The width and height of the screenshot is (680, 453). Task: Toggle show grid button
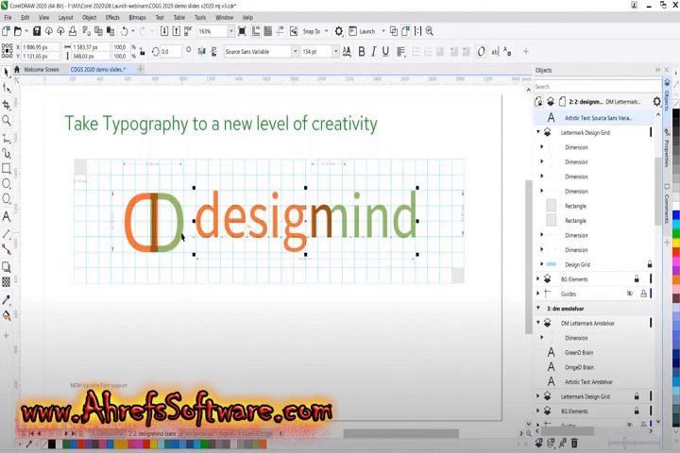tap(268, 31)
